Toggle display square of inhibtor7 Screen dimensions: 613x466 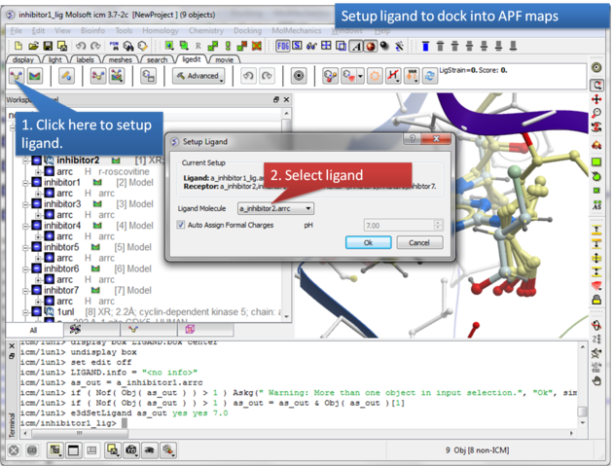37,290
